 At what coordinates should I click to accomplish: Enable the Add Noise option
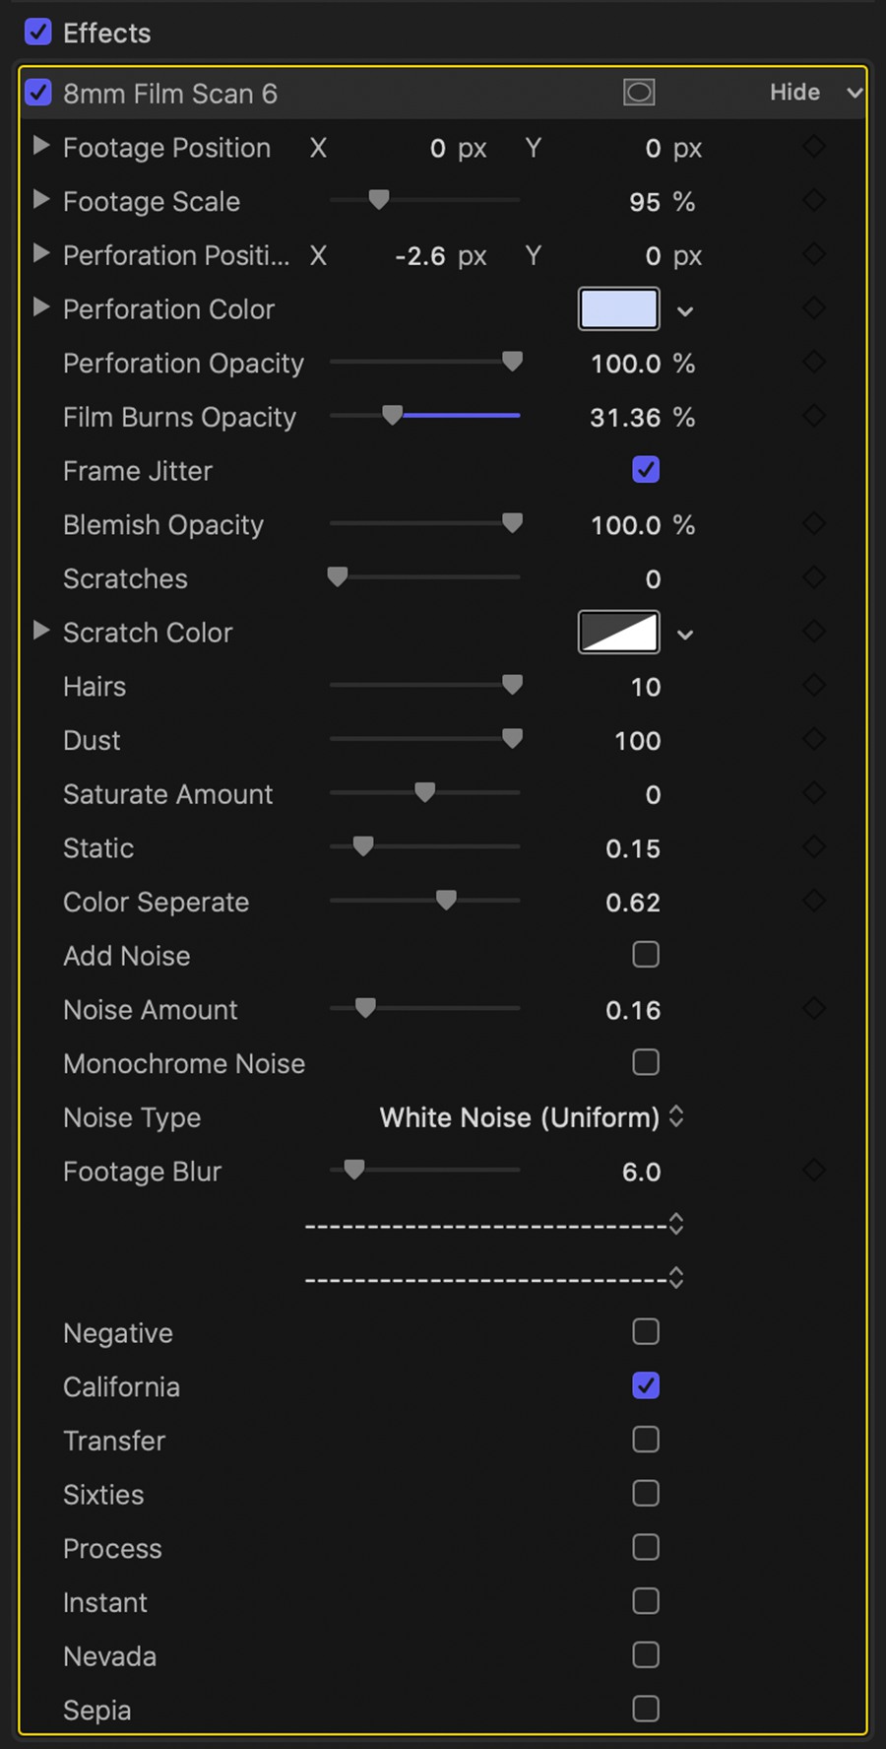646,954
